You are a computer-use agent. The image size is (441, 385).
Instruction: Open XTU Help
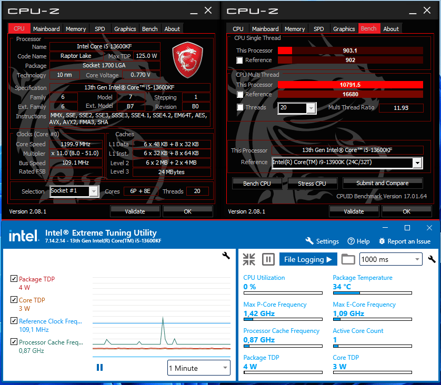(358, 241)
